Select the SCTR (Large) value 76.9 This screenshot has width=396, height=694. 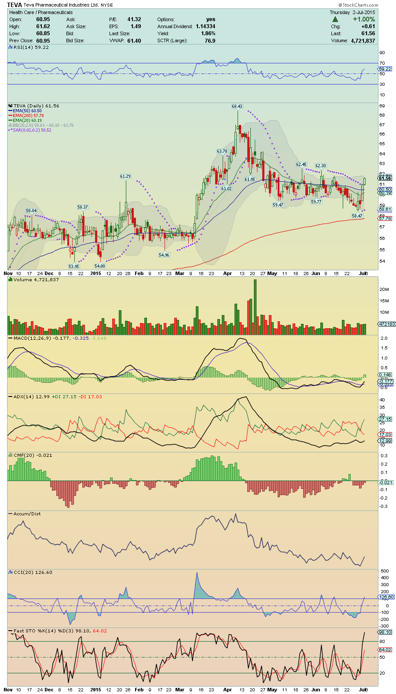point(210,40)
